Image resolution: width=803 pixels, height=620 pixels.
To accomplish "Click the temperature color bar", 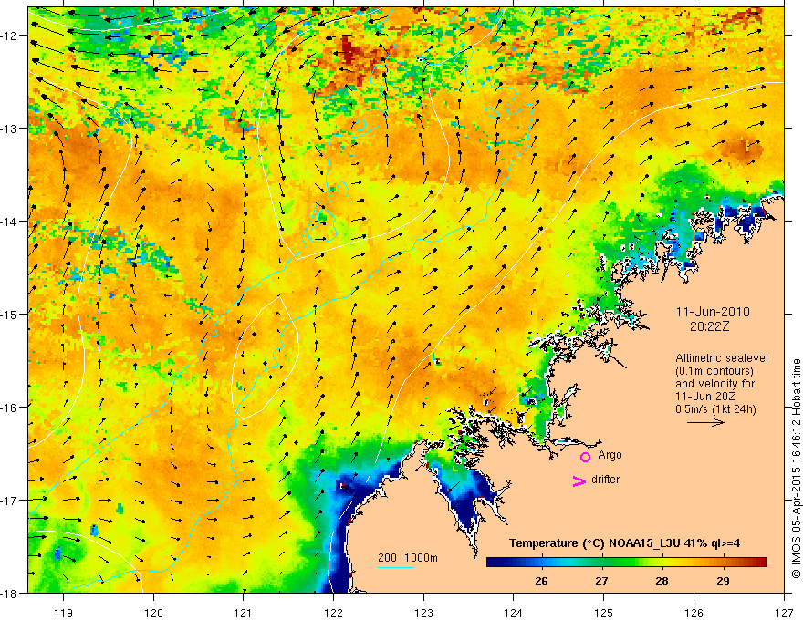I will pos(626,563).
